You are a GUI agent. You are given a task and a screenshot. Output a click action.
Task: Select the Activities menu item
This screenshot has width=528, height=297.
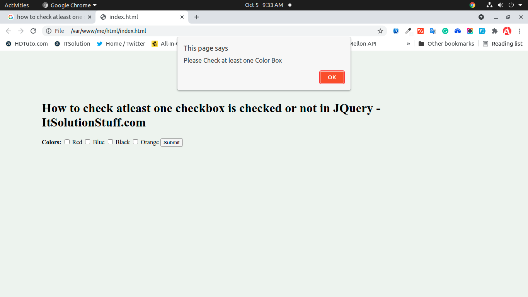pyautogui.click(x=17, y=5)
